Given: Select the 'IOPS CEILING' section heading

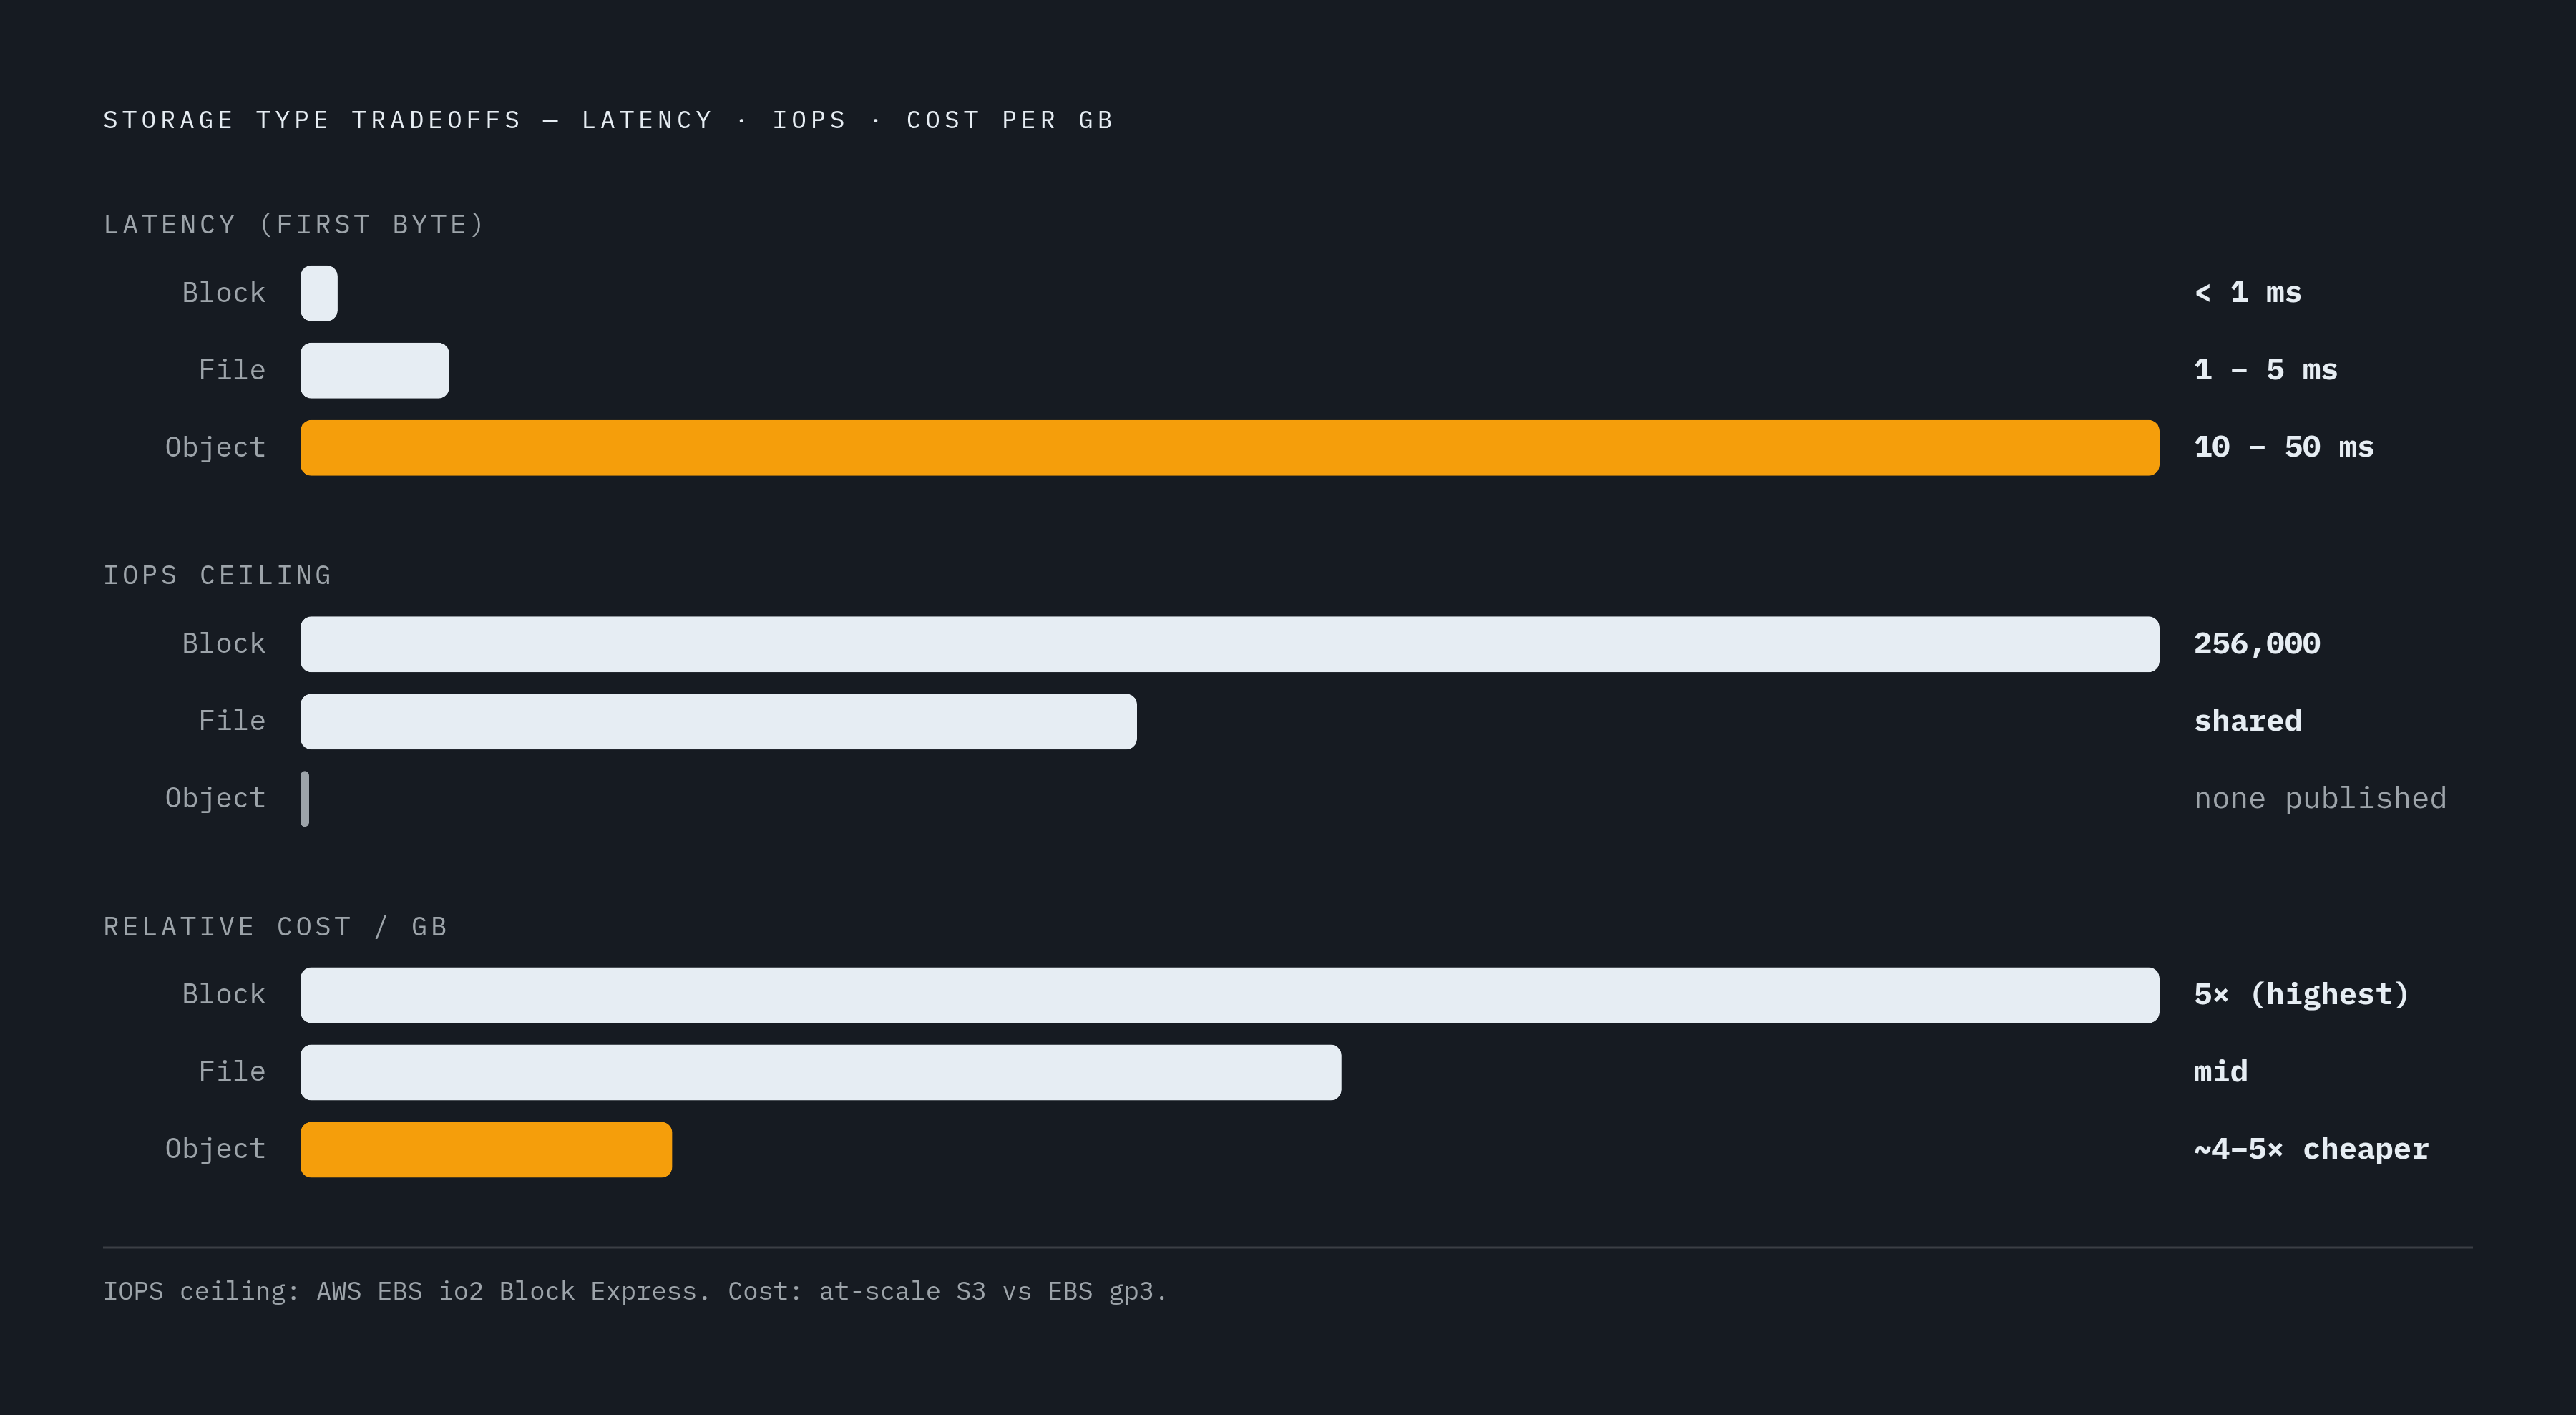Looking at the screenshot, I should click(217, 575).
